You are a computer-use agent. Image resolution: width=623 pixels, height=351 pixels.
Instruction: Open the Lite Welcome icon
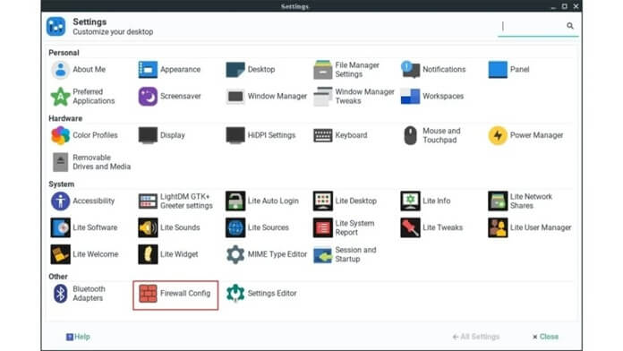click(x=60, y=254)
